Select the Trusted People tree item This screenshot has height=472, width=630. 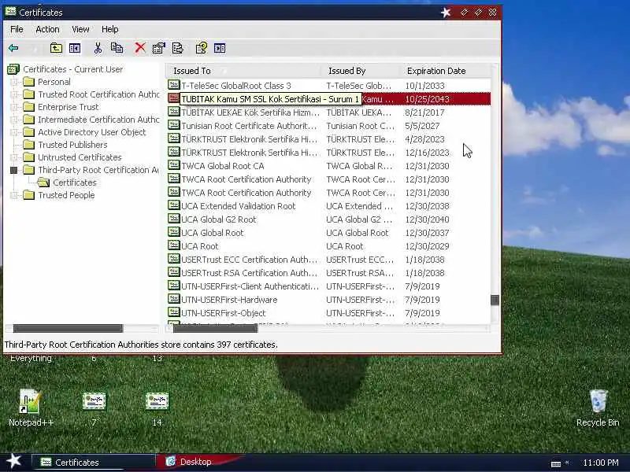[x=66, y=195]
